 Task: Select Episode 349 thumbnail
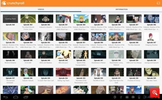(116, 36)
